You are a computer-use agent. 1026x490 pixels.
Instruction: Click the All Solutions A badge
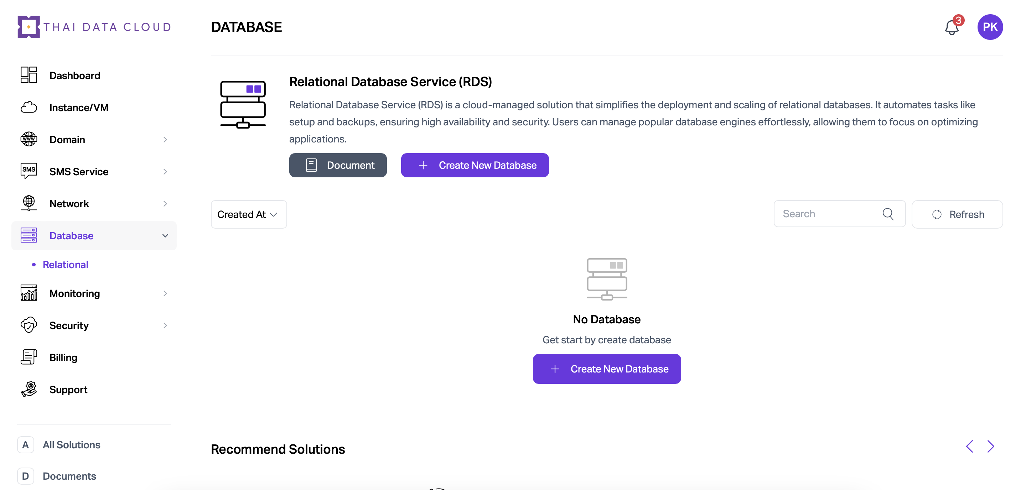click(x=26, y=445)
